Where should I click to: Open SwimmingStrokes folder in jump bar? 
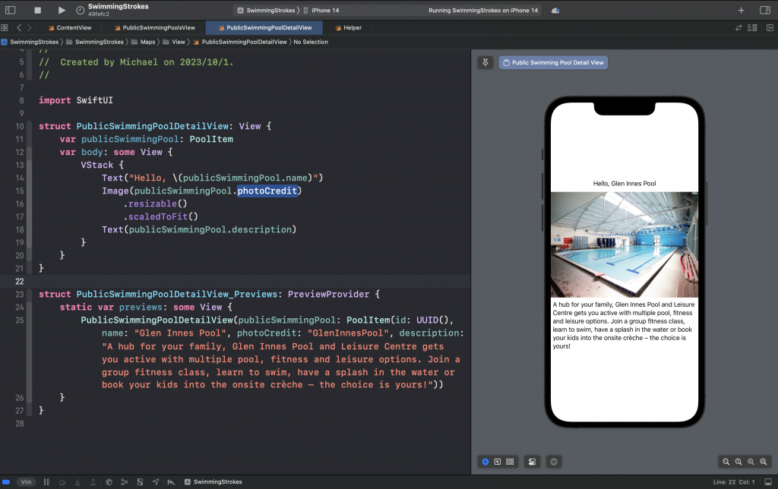tap(95, 42)
